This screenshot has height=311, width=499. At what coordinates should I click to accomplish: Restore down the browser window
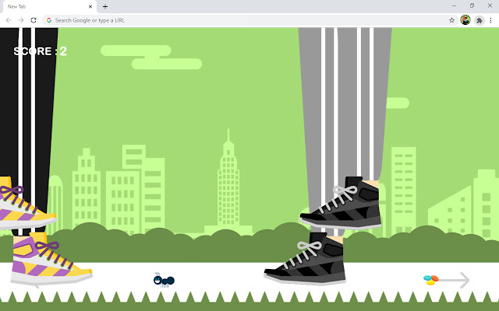(472, 5)
